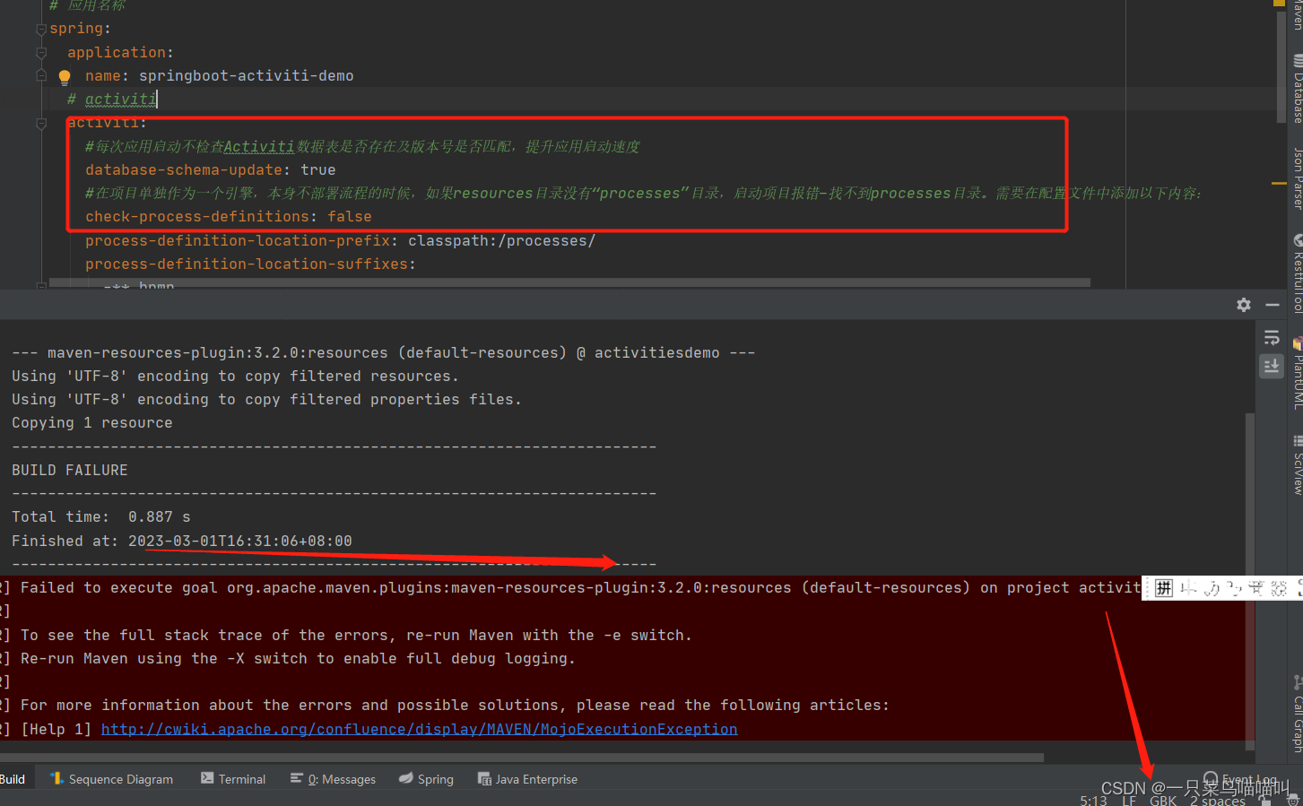The height and width of the screenshot is (806, 1303).
Task: Collapse the spring: YAML block
Action: (x=41, y=30)
